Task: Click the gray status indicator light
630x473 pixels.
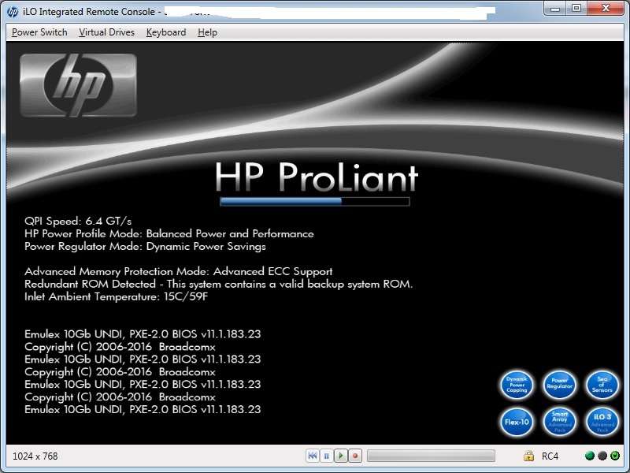Action: (x=602, y=456)
